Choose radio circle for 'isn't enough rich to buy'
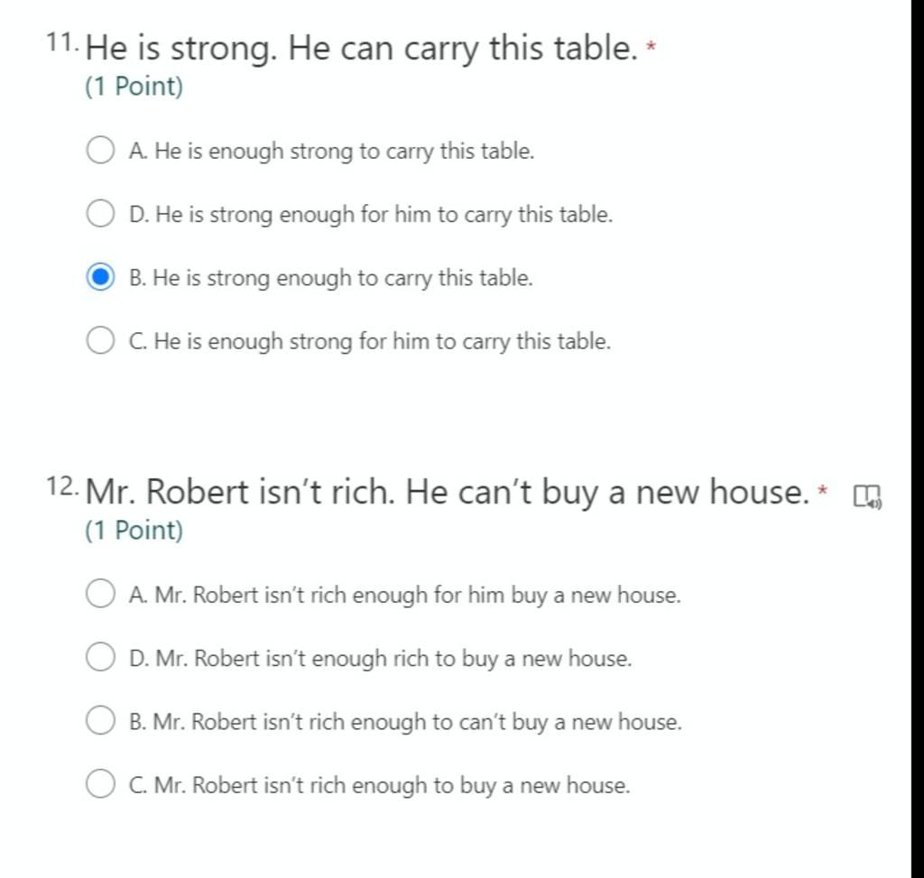Screen dimensions: 924x878 click(100, 659)
